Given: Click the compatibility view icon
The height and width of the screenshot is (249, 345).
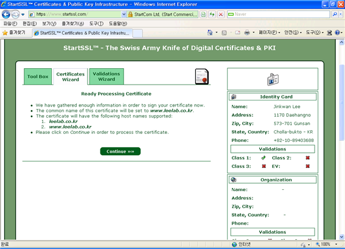Looking at the screenshot, I should pyautogui.click(x=203, y=15).
